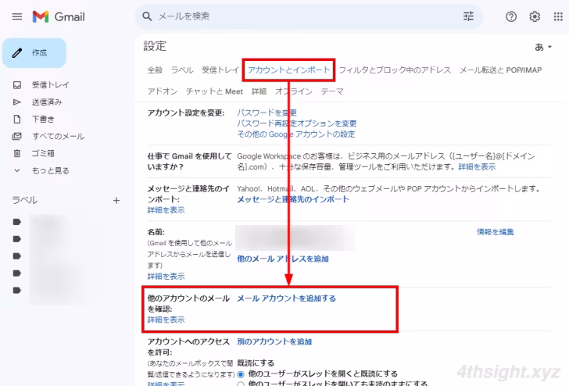The height and width of the screenshot is (386, 569).
Task: Open the オフライン tab
Action: 294,91
